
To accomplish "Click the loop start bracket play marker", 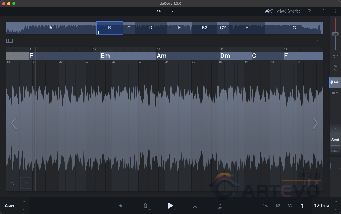I will coord(25,183).
